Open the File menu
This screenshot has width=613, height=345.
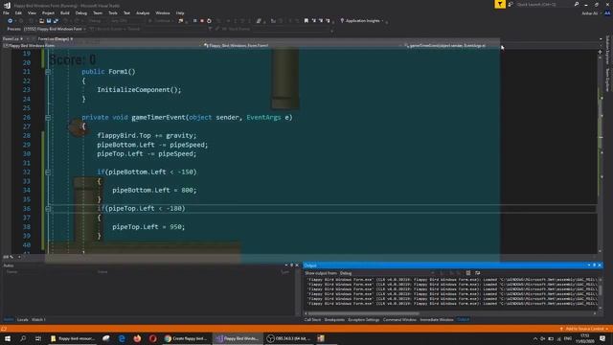tap(6, 12)
